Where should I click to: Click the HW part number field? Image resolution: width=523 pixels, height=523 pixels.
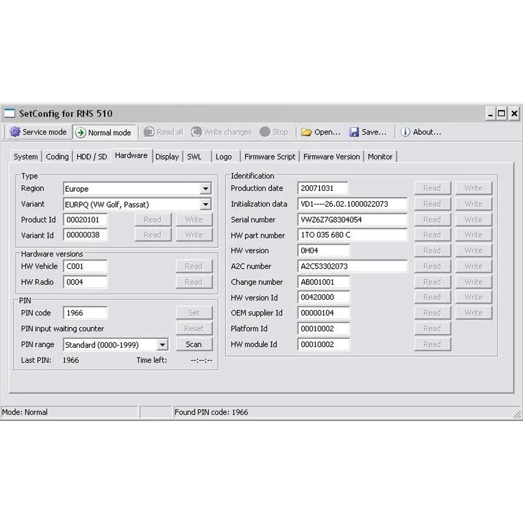(352, 235)
